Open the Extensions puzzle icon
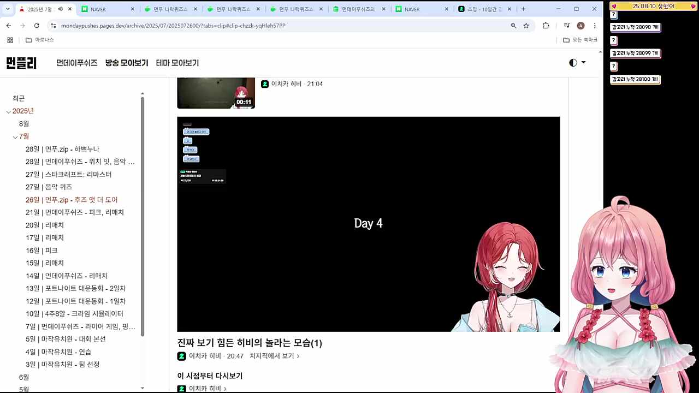This screenshot has height=393, width=699. (x=546, y=26)
